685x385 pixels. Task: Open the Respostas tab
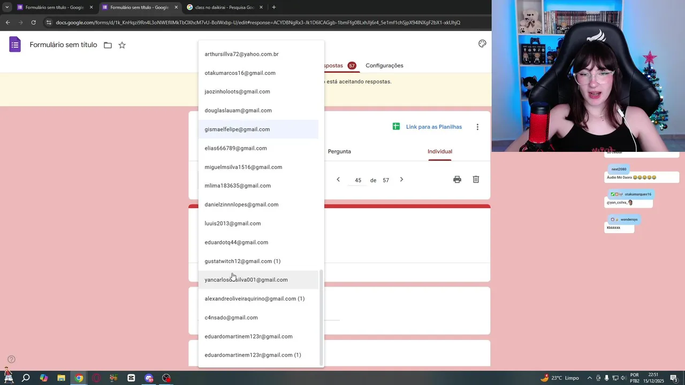coord(340,65)
